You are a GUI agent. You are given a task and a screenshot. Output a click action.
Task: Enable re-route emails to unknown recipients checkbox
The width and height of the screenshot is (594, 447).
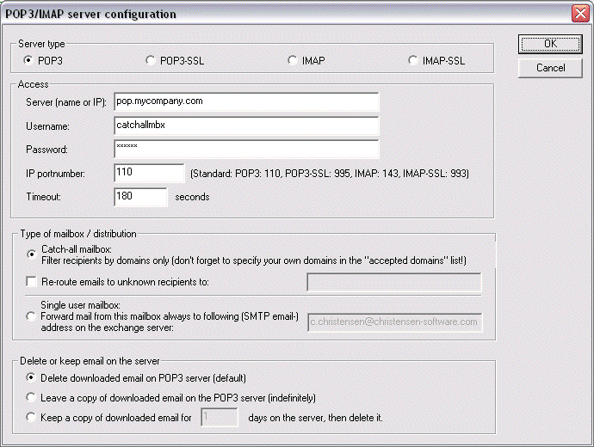32,282
